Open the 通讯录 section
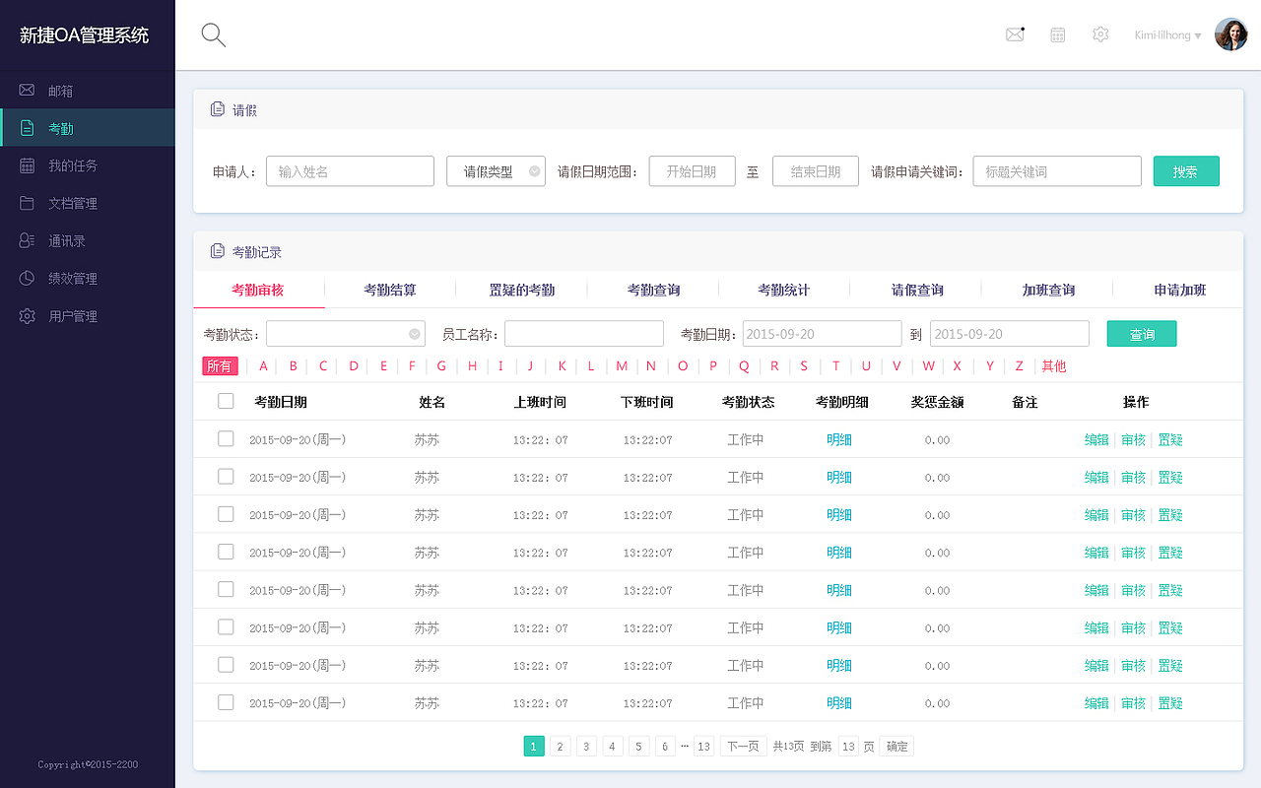 61,239
